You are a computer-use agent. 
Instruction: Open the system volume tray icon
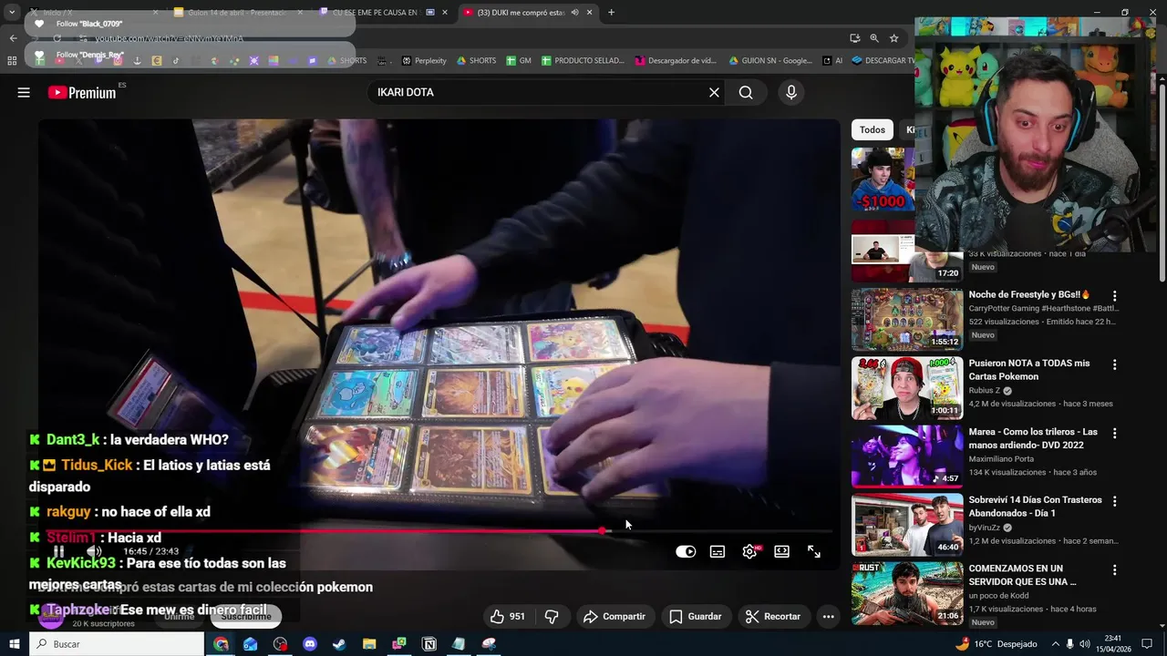1085,644
